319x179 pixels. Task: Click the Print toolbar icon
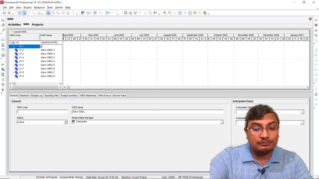click(4, 13)
